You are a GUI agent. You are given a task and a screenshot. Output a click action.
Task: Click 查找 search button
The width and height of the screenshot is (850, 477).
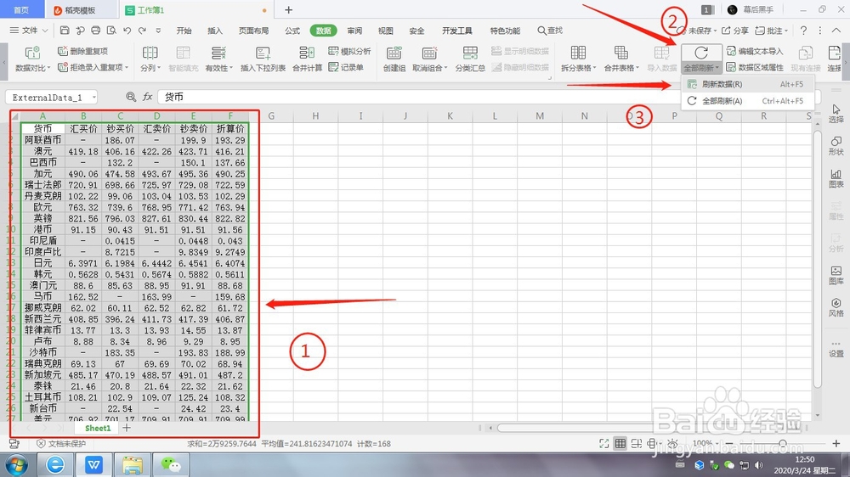[550, 31]
